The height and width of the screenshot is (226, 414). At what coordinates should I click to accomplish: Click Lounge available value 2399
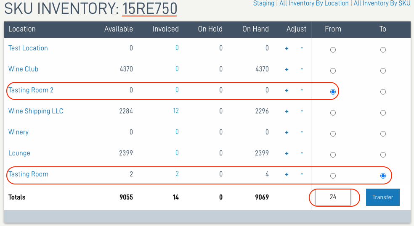coord(126,153)
